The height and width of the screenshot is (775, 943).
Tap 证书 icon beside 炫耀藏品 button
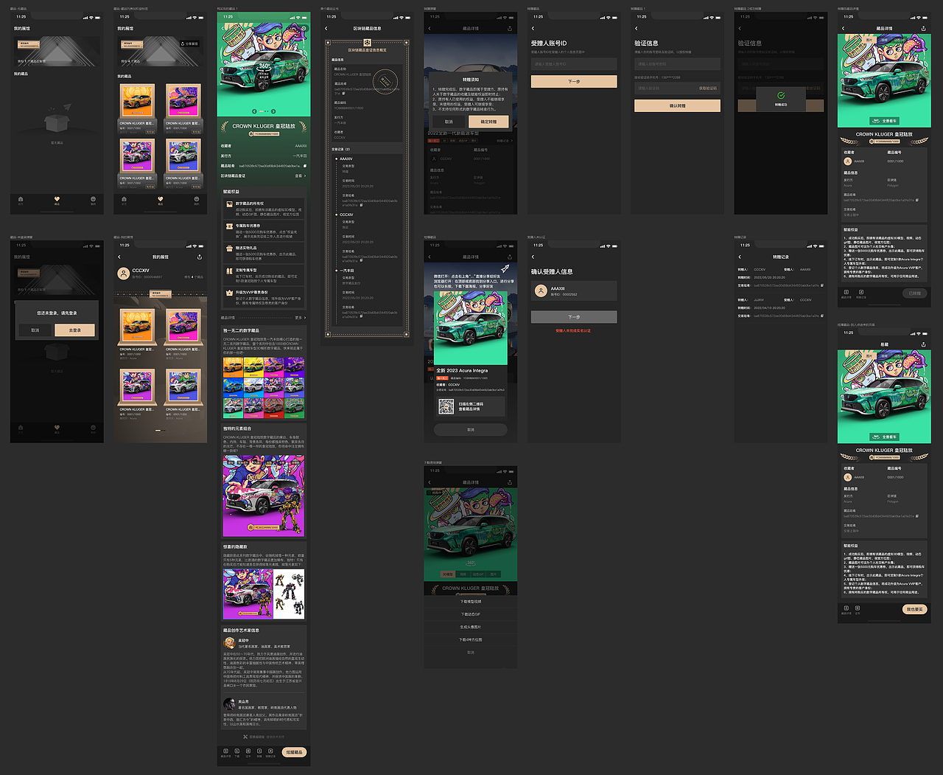(248, 752)
